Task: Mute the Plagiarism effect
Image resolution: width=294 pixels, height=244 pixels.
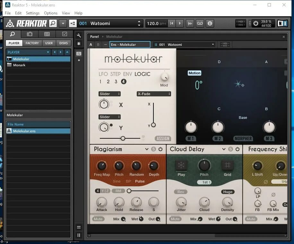Action: coord(98,219)
